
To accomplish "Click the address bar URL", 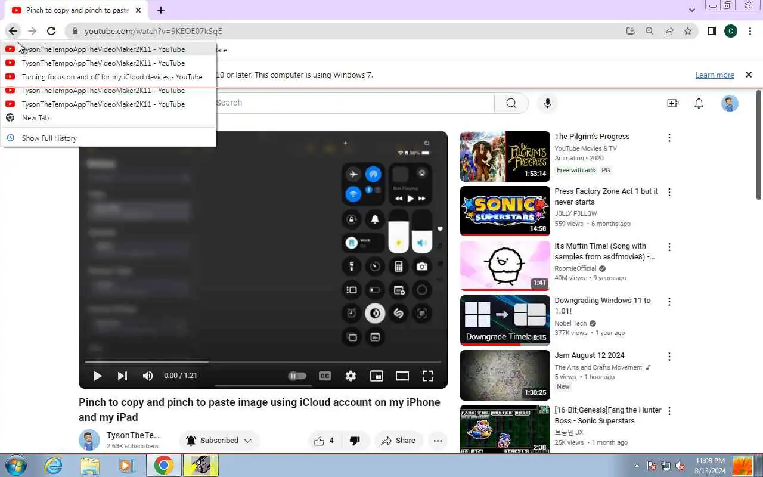I will [153, 31].
